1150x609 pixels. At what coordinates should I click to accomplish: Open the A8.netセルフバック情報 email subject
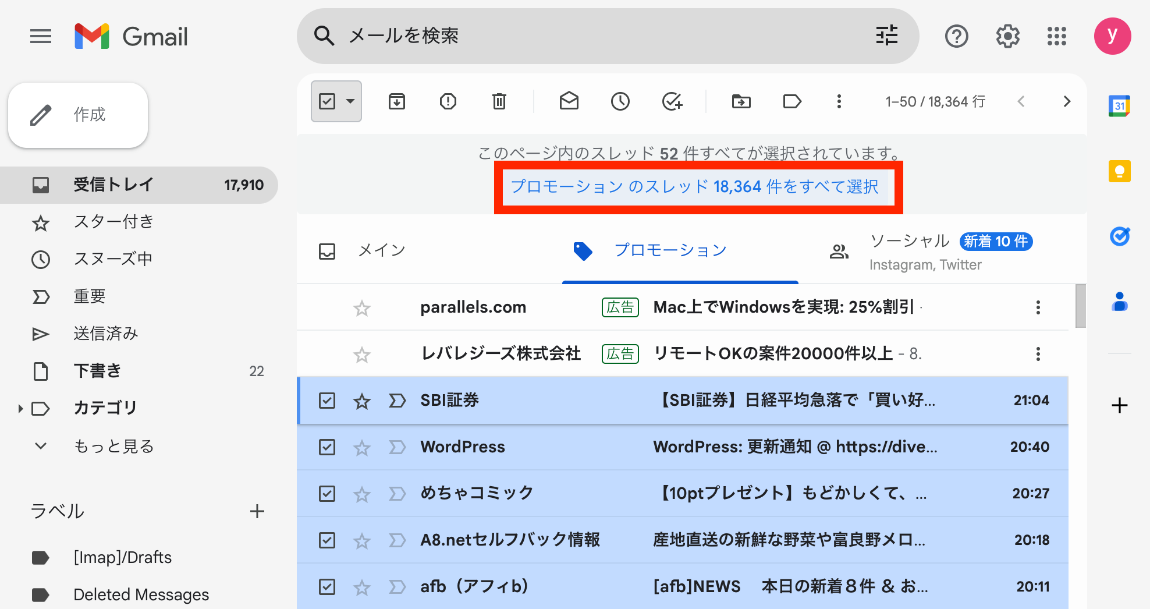789,540
